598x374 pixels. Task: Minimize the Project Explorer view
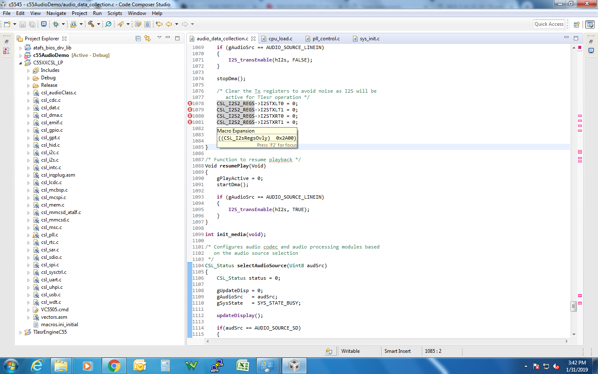coord(168,38)
